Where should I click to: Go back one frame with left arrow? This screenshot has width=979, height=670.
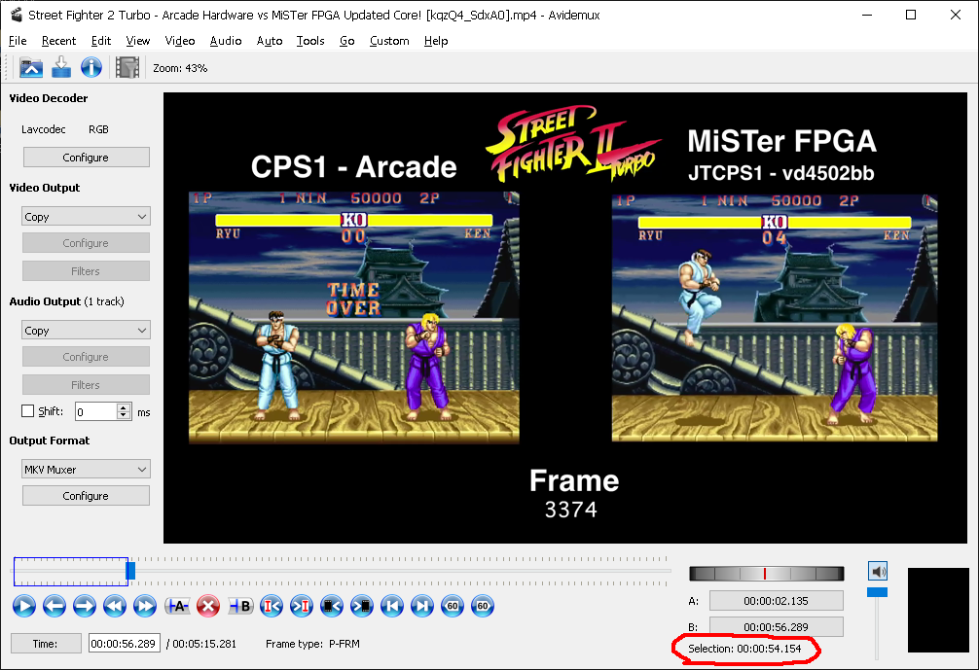point(54,606)
